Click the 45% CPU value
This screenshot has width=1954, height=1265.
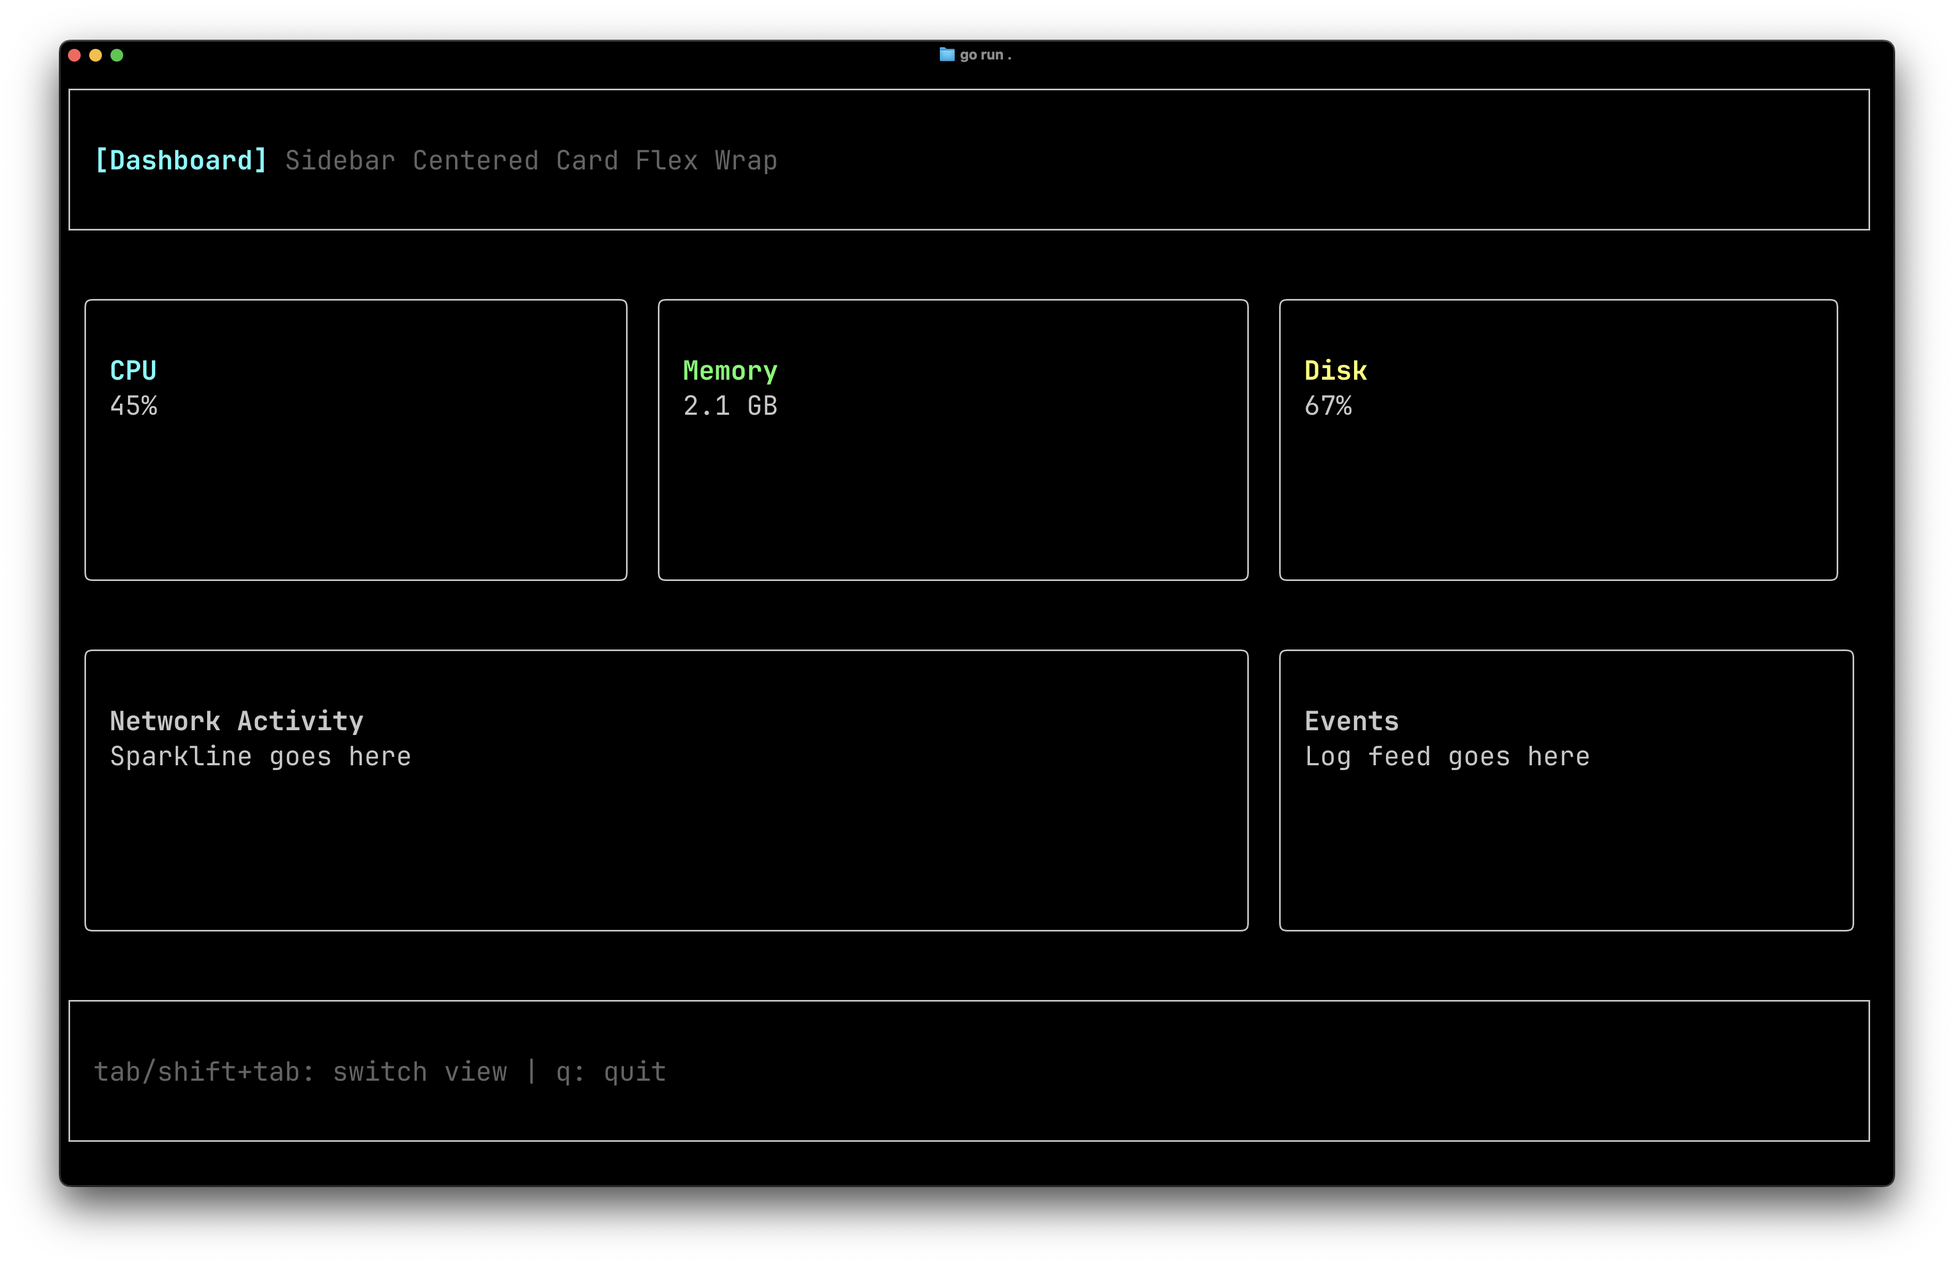[133, 406]
